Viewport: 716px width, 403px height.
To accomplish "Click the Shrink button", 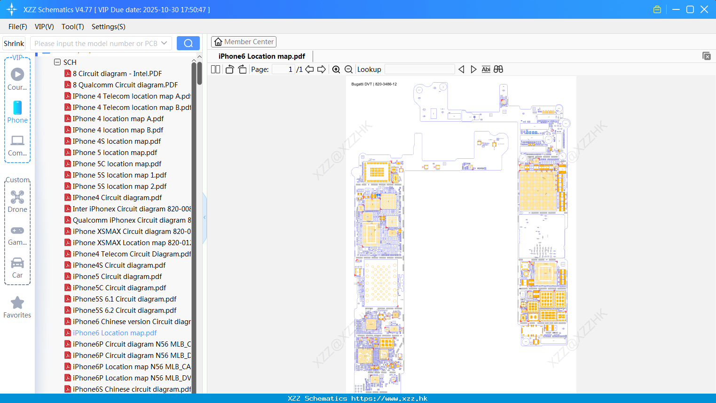I will pos(14,43).
